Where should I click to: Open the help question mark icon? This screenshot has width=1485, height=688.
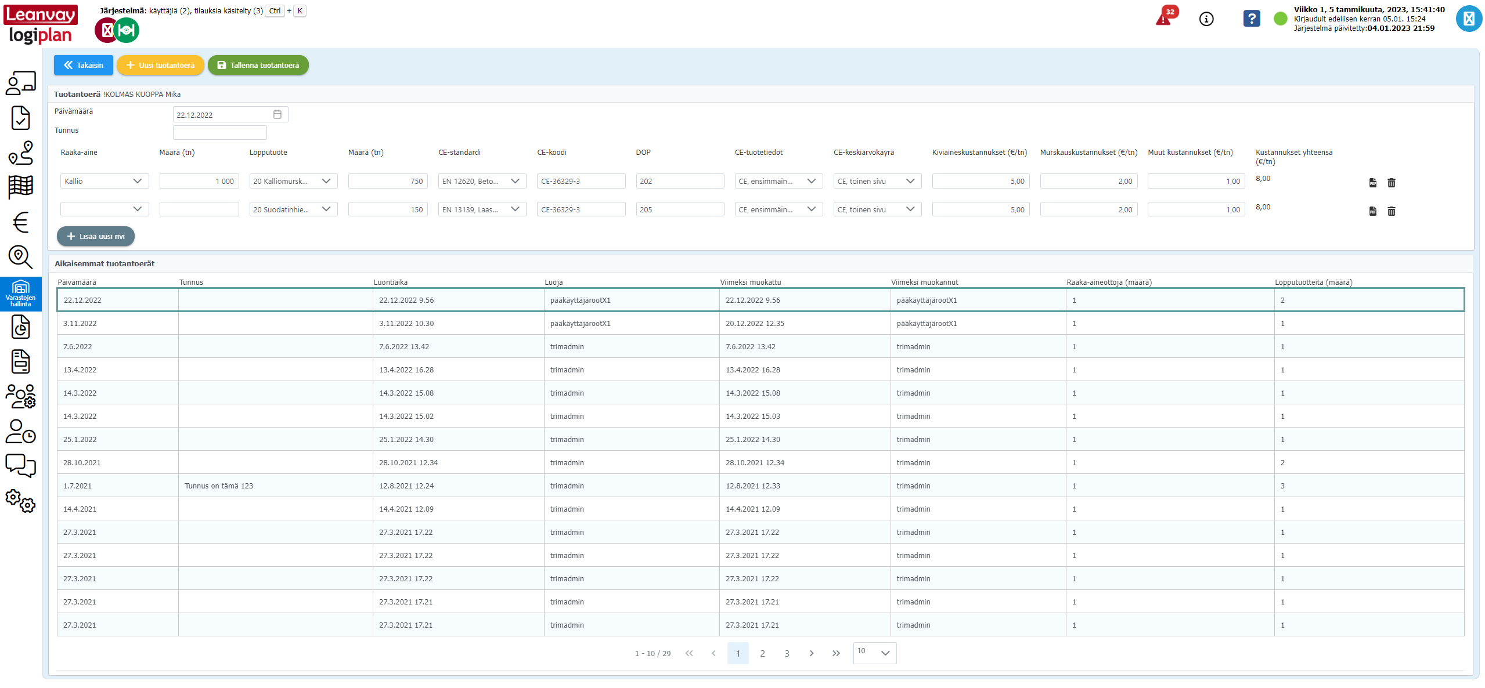point(1251,19)
